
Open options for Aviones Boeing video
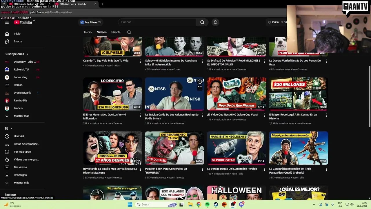pyautogui.click(x=202, y=115)
